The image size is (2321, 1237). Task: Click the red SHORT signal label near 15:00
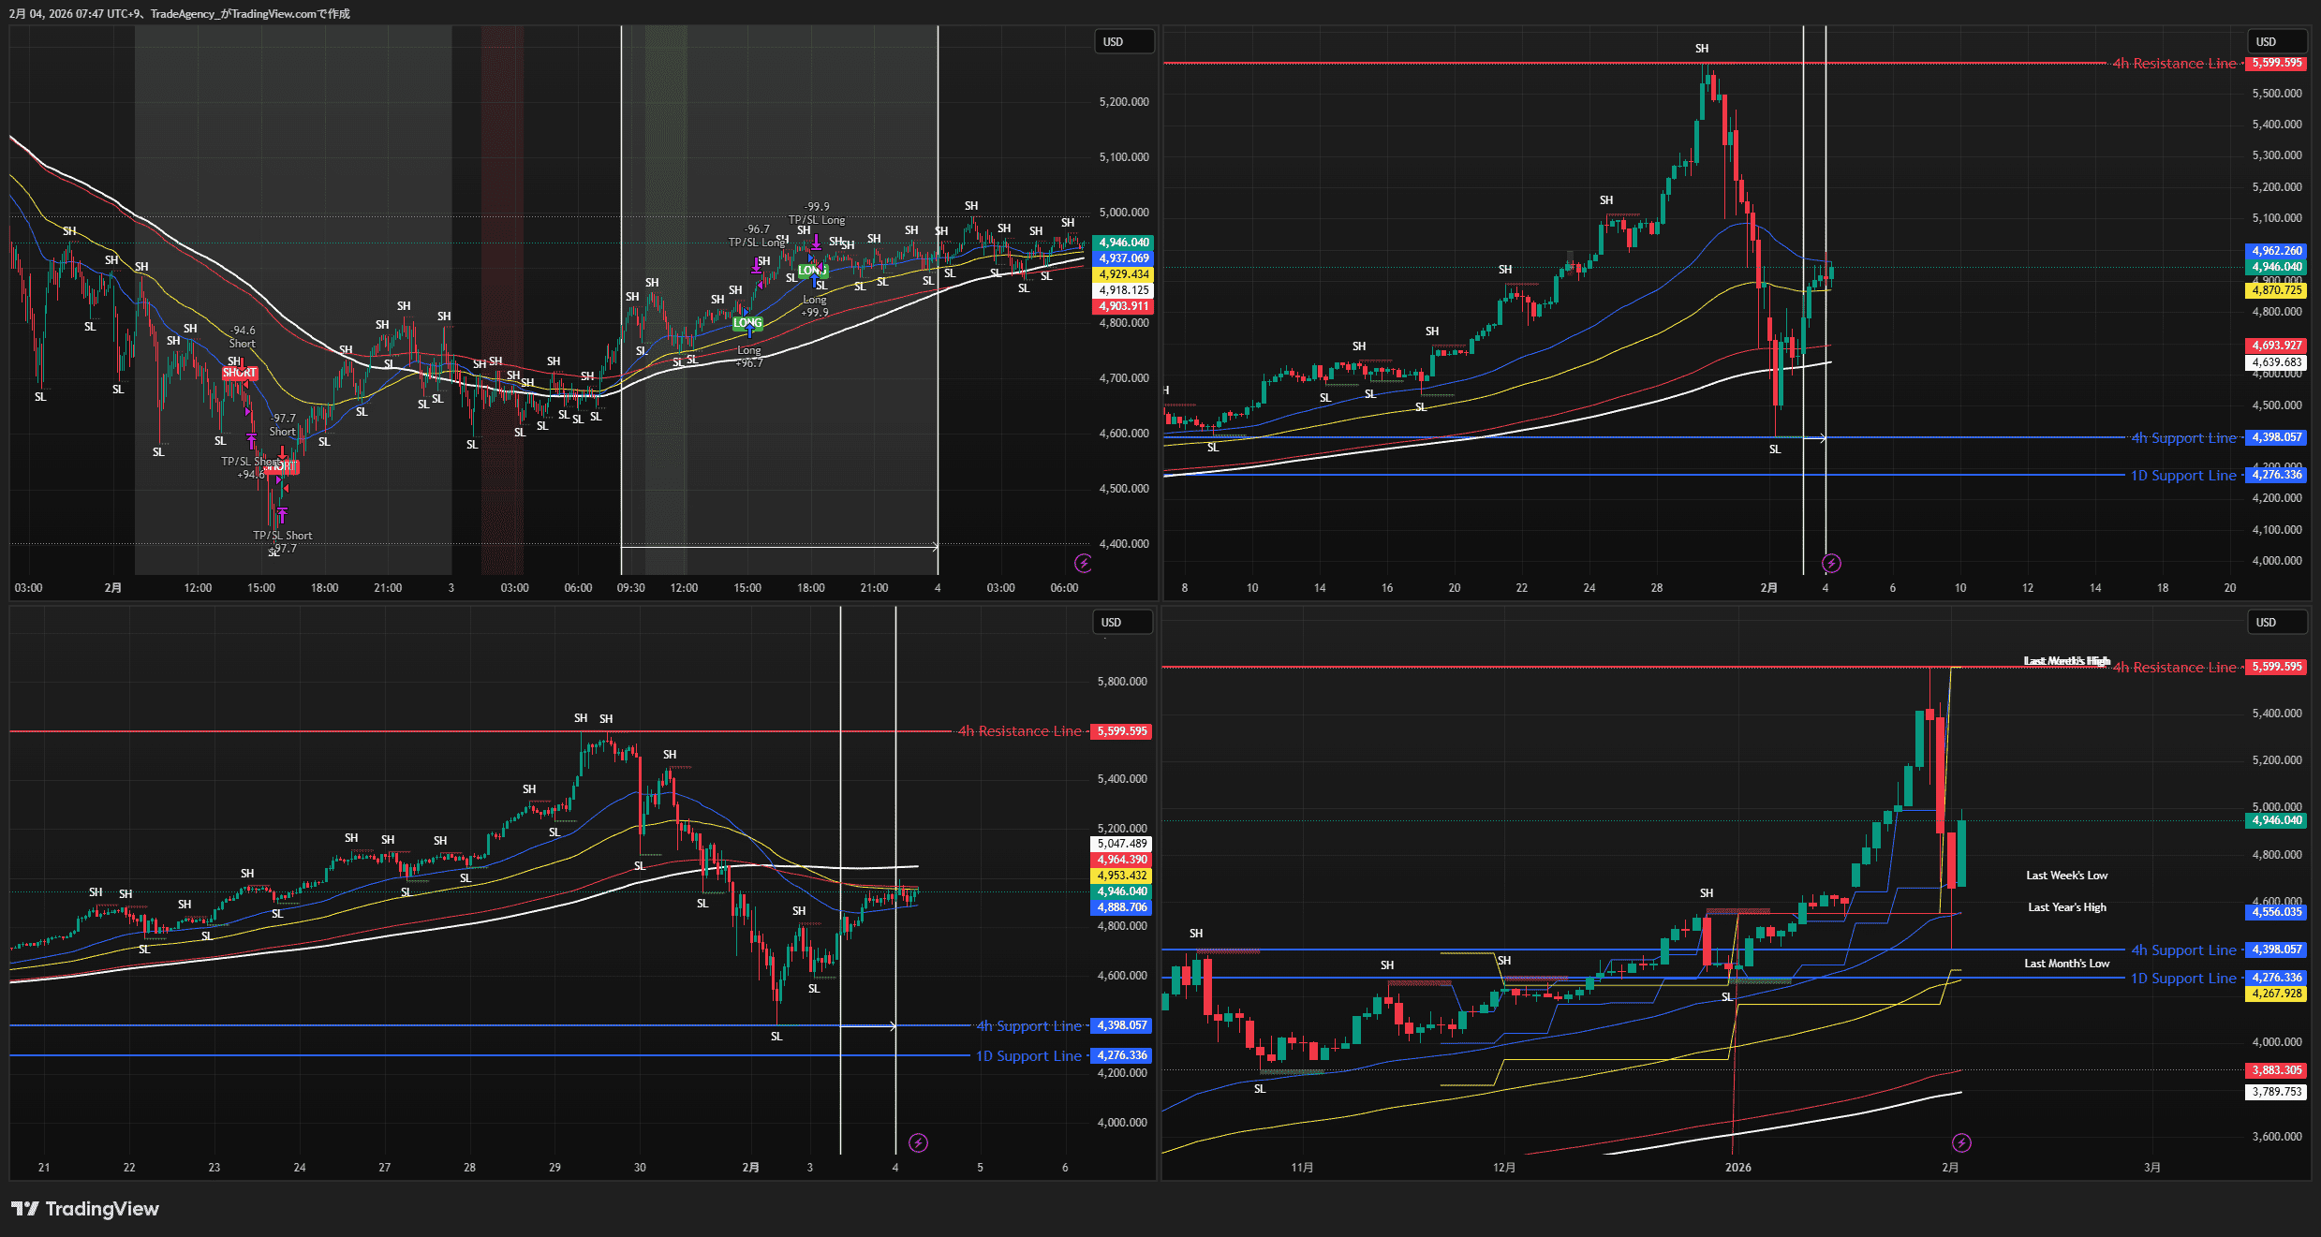[x=239, y=373]
